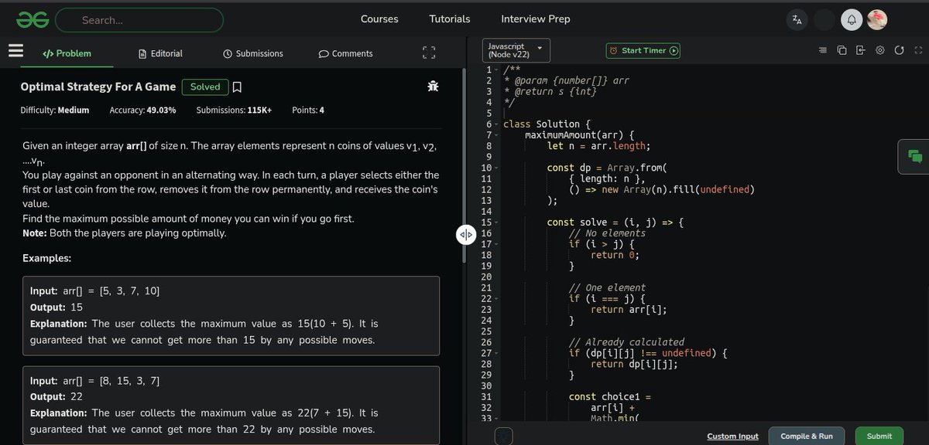Expand problem panel to fullscreen

pyautogui.click(x=429, y=53)
